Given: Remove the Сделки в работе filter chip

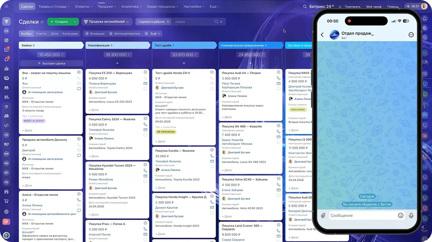Looking at the screenshot, I should [168, 22].
